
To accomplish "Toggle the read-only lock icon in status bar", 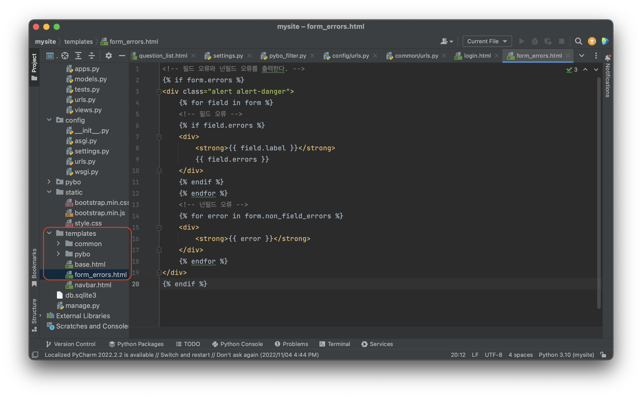I will coord(603,354).
